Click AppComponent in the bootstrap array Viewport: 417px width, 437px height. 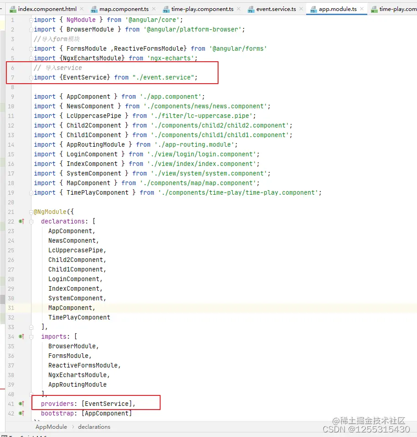107,413
